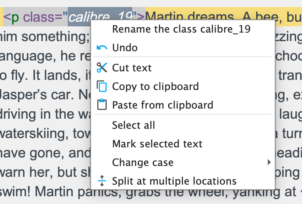Click the Split at multiple locations icon

coord(102,181)
